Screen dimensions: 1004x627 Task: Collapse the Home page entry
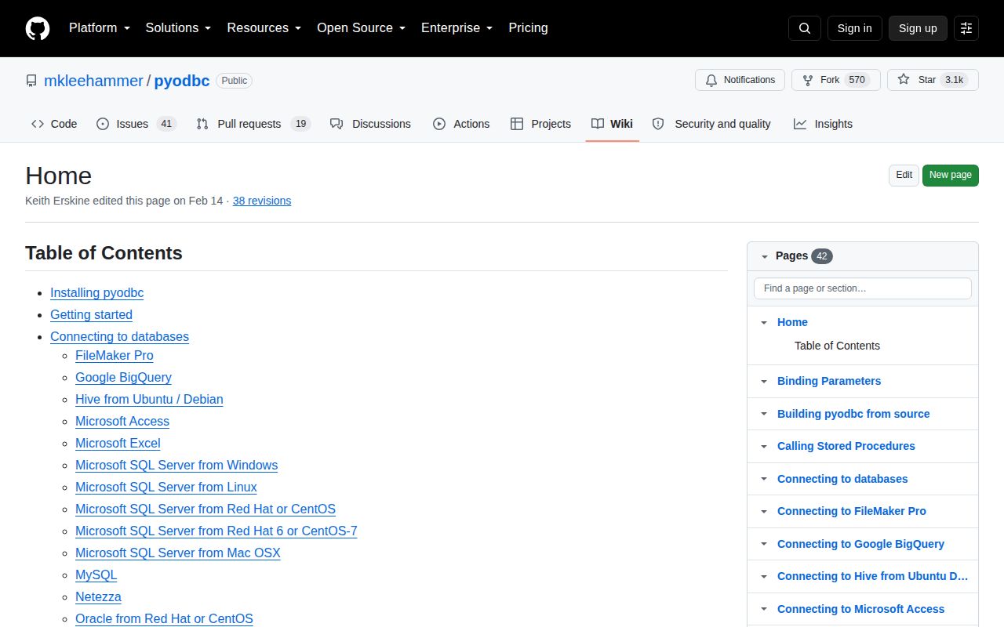[764, 322]
